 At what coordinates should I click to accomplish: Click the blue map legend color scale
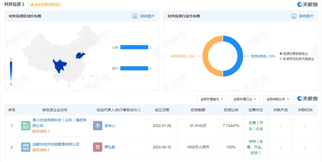(x=11, y=71)
